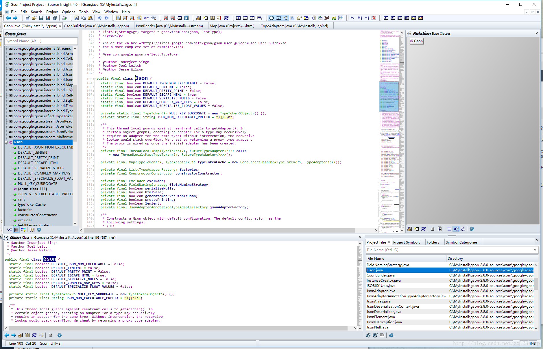Open the Project menu
The image size is (543, 349).
52,12
